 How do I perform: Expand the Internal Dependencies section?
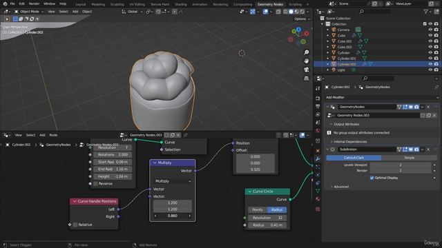[x=350, y=142]
